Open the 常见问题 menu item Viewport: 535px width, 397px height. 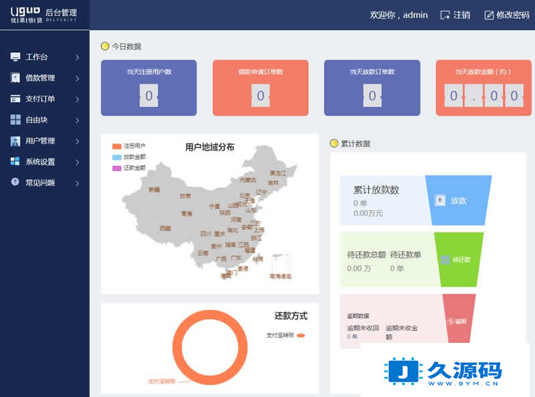coord(40,182)
